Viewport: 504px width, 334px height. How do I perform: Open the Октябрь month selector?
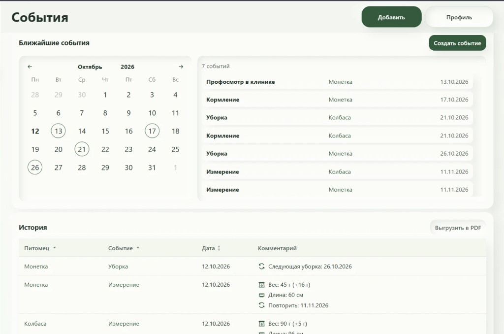tap(90, 67)
